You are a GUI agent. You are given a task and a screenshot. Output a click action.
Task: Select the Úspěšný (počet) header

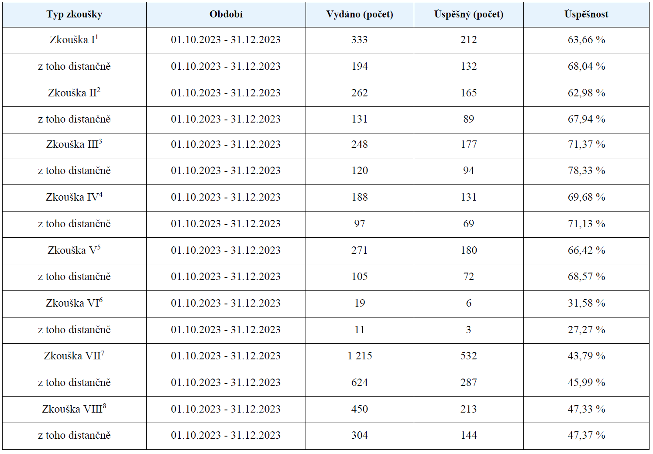point(469,14)
